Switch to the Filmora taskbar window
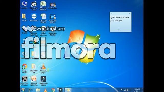This screenshot has height=92, width=164. coord(60,90)
